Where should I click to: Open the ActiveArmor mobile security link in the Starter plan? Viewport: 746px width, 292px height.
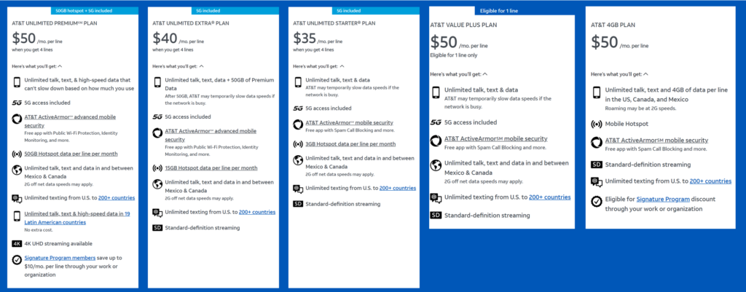coord(349,122)
